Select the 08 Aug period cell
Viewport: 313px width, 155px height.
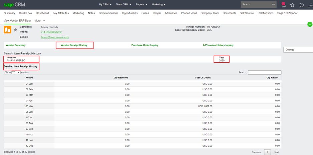[29, 123]
